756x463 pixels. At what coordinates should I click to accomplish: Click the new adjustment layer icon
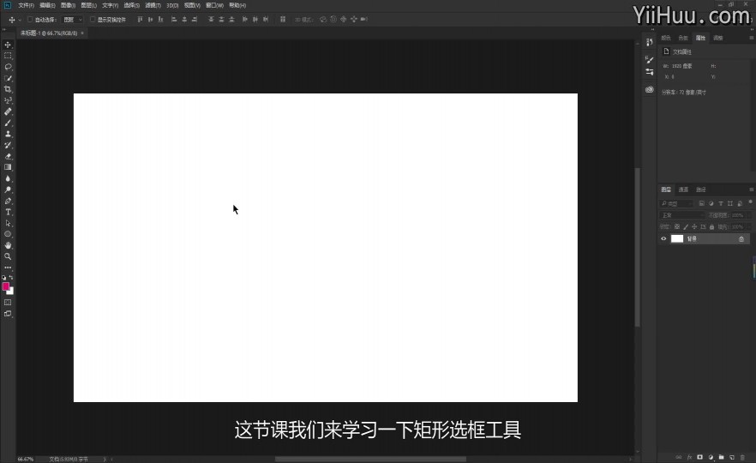click(x=711, y=457)
